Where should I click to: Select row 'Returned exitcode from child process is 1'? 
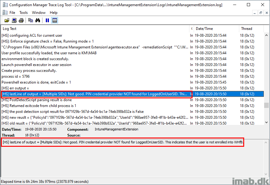(x=133, y=106)
